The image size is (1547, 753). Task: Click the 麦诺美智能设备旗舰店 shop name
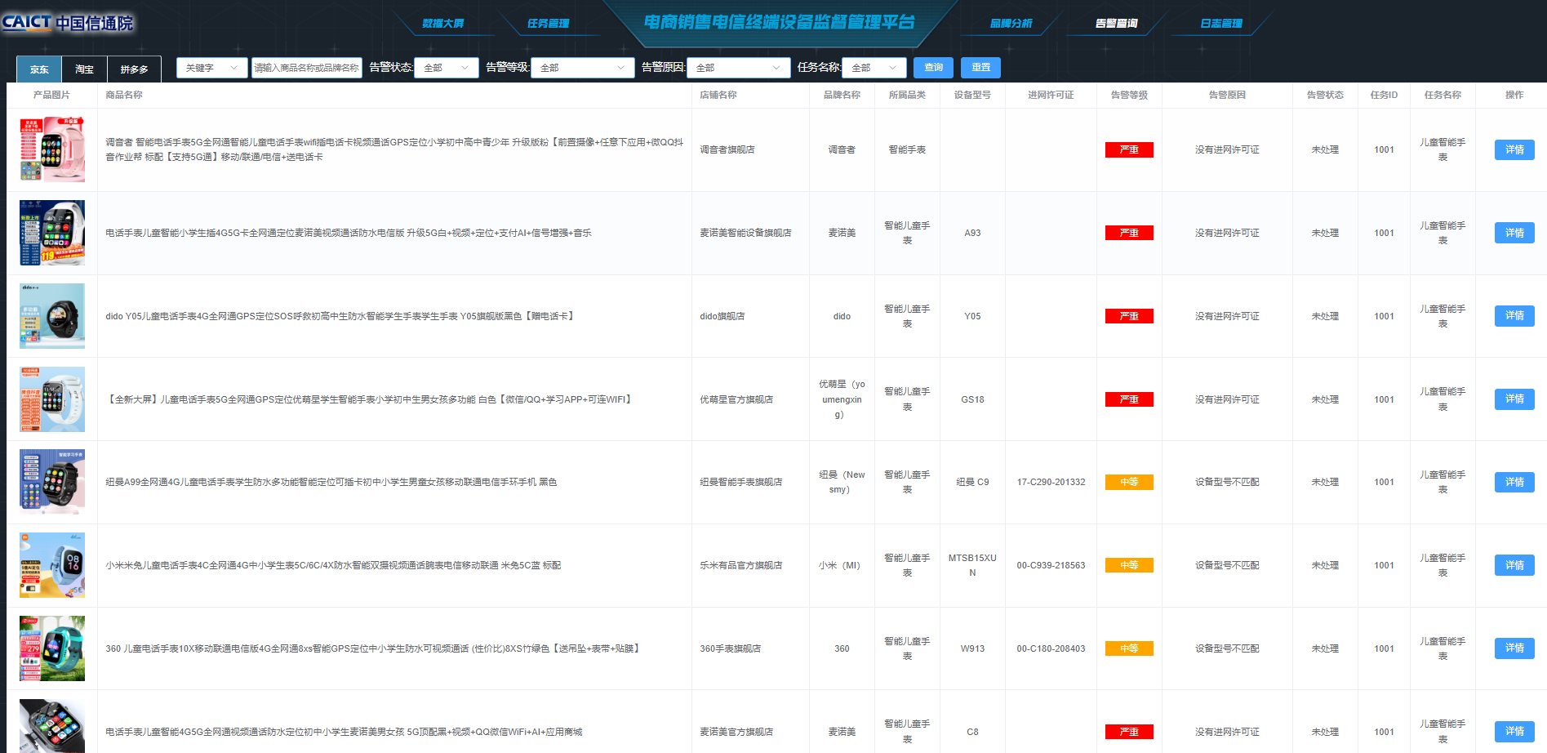coord(745,233)
